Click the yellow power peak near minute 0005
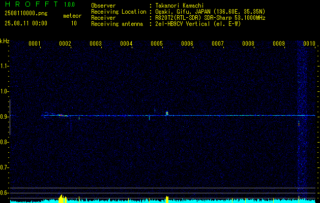 (x=167, y=199)
